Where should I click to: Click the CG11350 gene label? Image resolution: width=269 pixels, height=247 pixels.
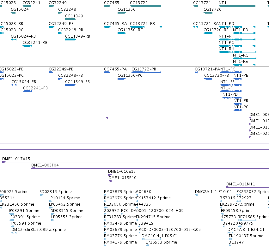point(126,9)
